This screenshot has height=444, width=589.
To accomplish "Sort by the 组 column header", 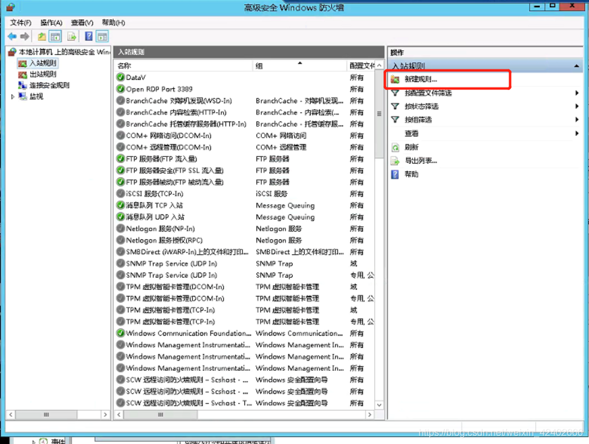I will tap(300, 66).
